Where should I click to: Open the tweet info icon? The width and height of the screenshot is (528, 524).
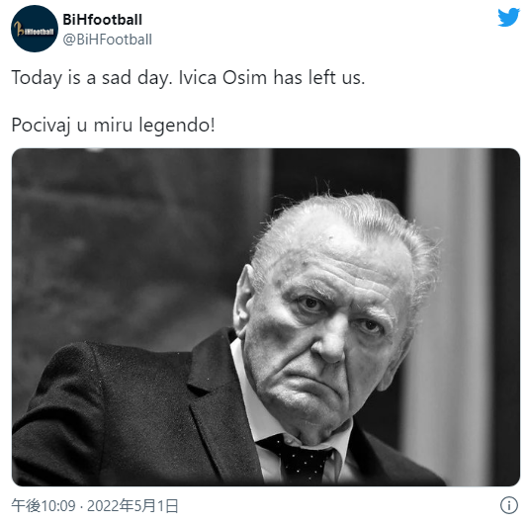(509, 505)
